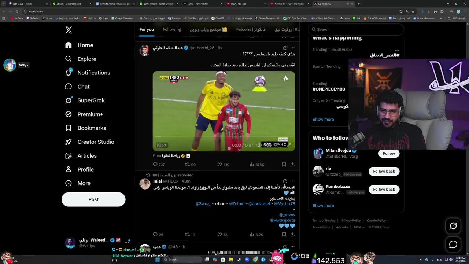Viewport: 469px width, 264px height.
Task: Share alharthi_26's video post
Action: coord(292,165)
